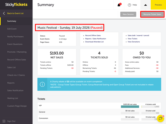Click the Sign Out icon
Viewport: 166px width, 124px height.
click(4, 121)
